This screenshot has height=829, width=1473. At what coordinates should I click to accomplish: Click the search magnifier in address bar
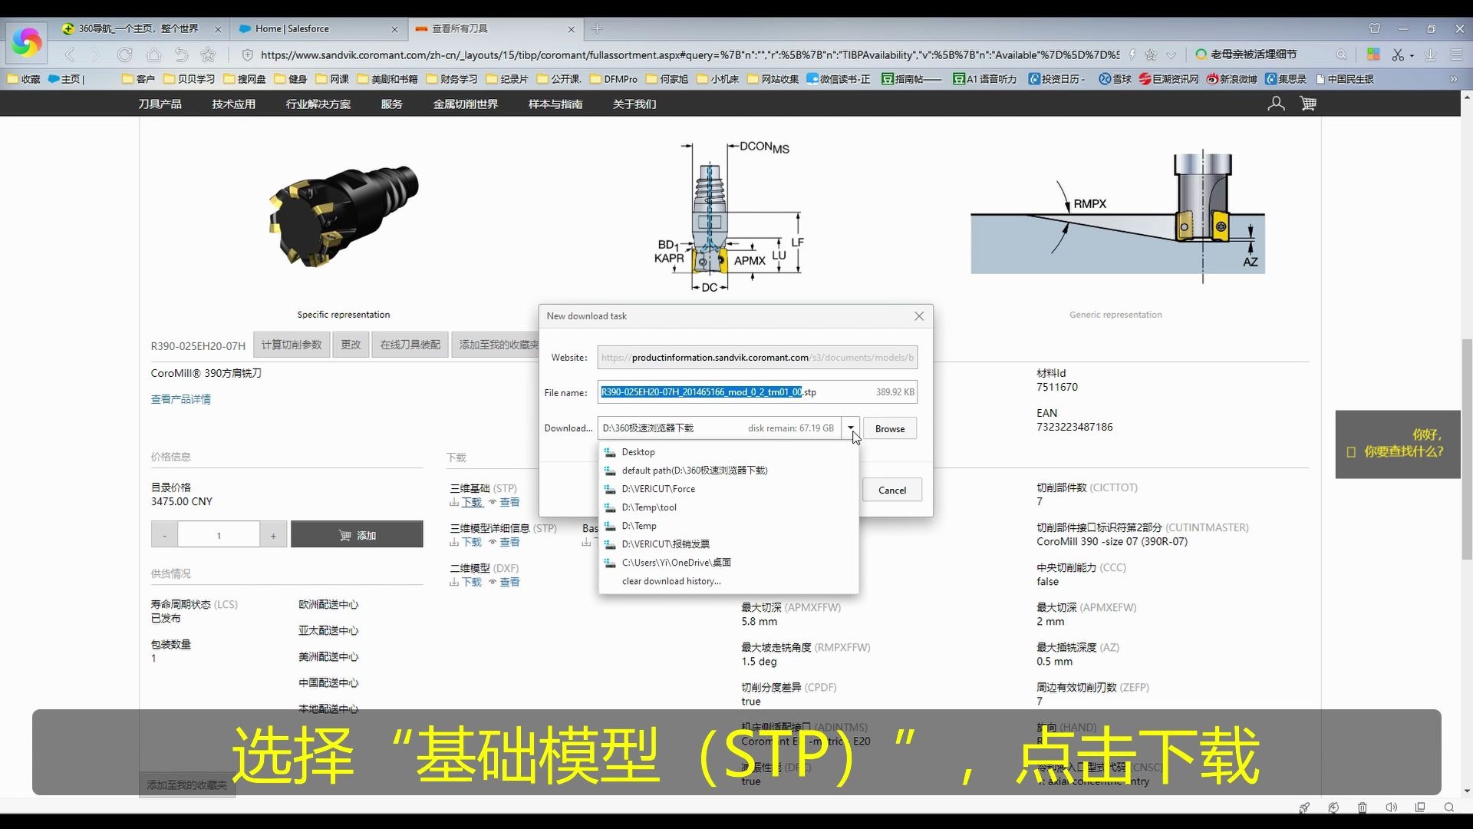1341,54
